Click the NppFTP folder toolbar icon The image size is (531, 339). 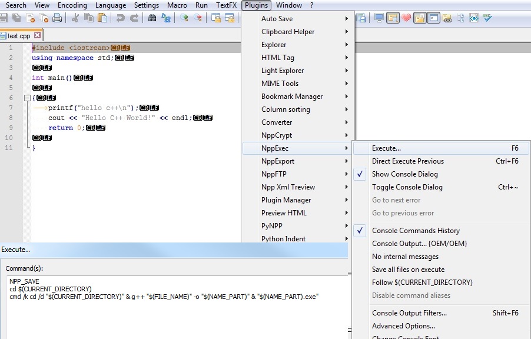click(x=447, y=18)
